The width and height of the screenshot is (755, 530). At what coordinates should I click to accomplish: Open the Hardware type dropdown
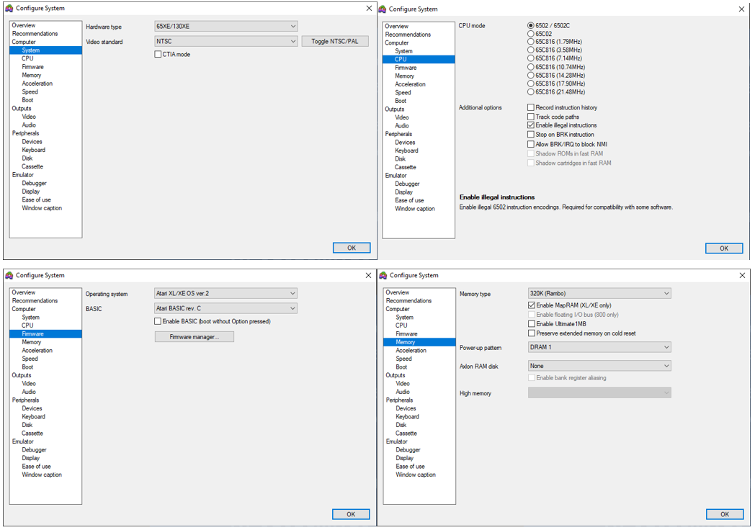click(x=225, y=27)
